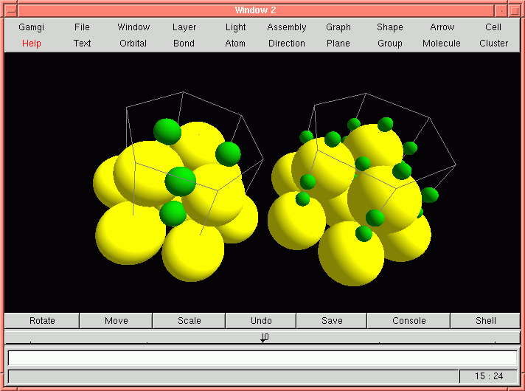The height and width of the screenshot is (391, 525).
Task: Open the Text menu
Action: [82, 44]
